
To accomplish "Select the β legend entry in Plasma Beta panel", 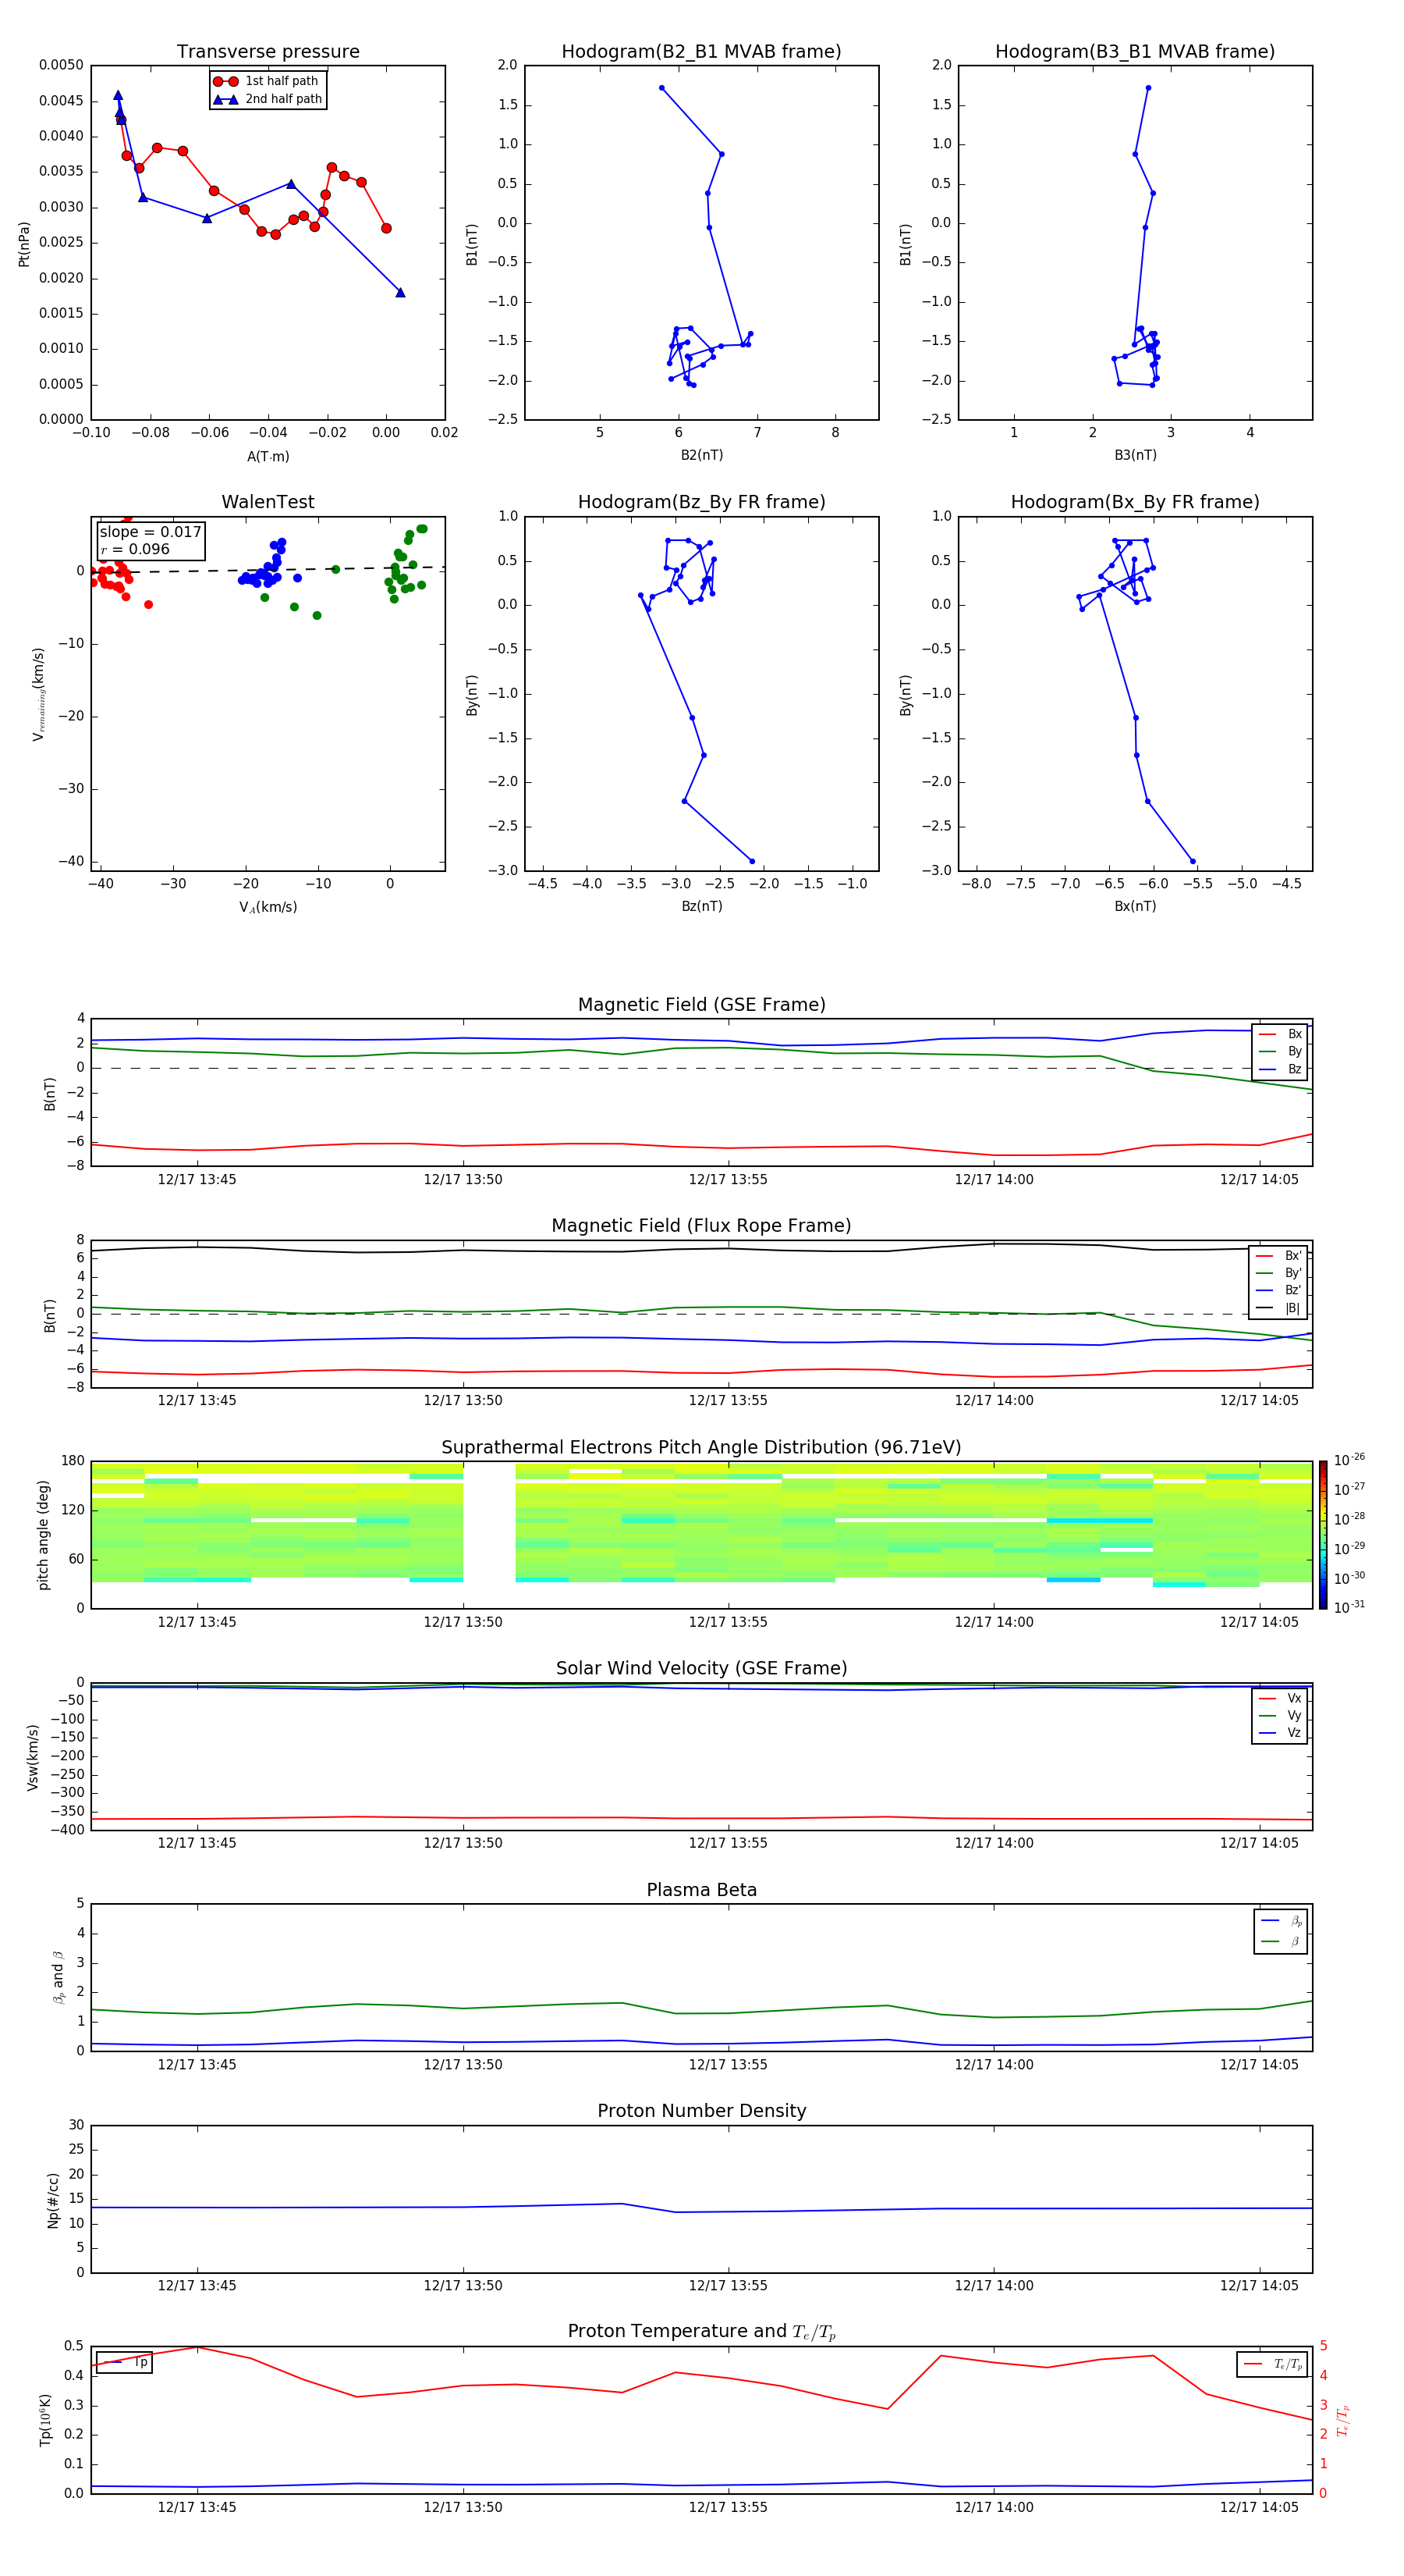I will click(x=1281, y=1941).
